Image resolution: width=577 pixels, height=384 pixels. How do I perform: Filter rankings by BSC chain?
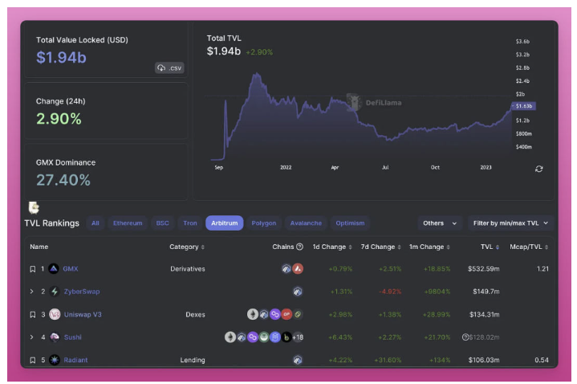[x=162, y=223]
